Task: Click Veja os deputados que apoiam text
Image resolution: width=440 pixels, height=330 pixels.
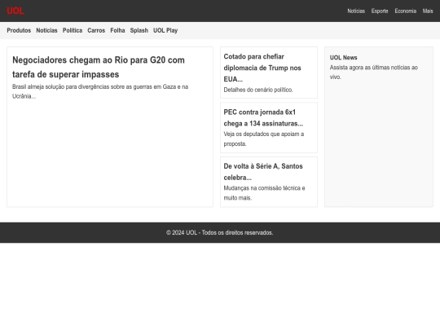Action: 264,139
